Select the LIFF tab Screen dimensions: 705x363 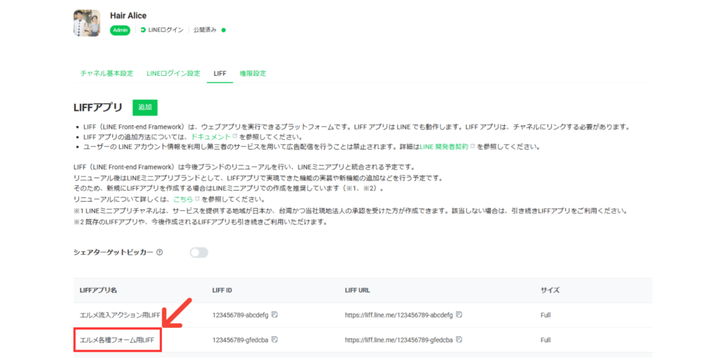click(x=220, y=73)
